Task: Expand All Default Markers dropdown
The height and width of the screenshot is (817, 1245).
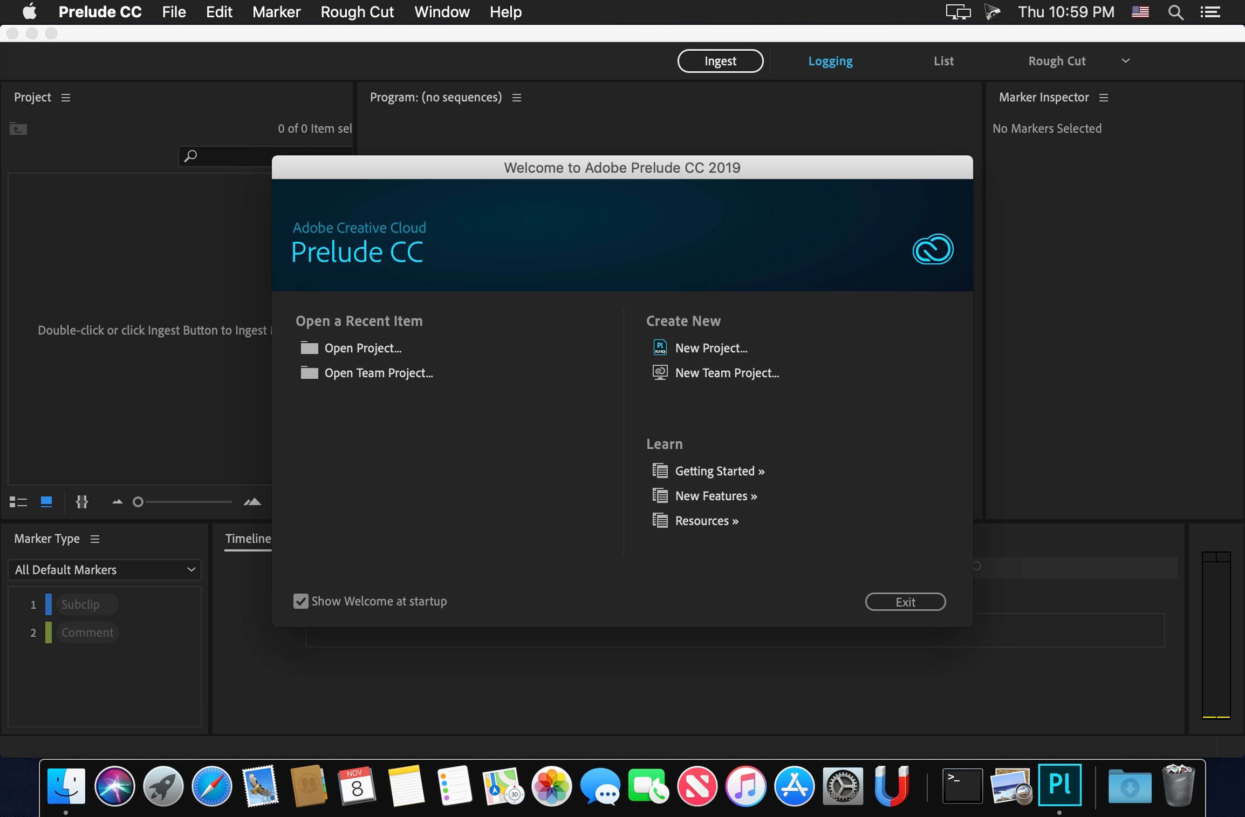Action: [104, 569]
